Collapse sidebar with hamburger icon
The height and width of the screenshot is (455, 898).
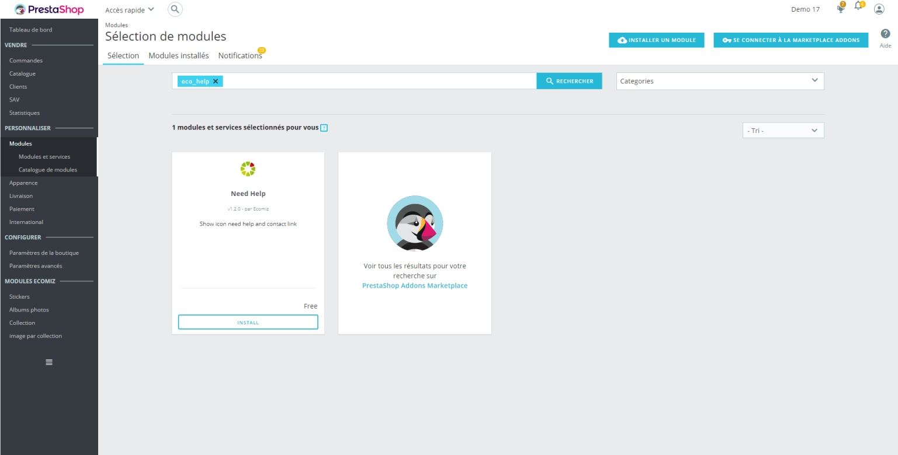tap(49, 362)
